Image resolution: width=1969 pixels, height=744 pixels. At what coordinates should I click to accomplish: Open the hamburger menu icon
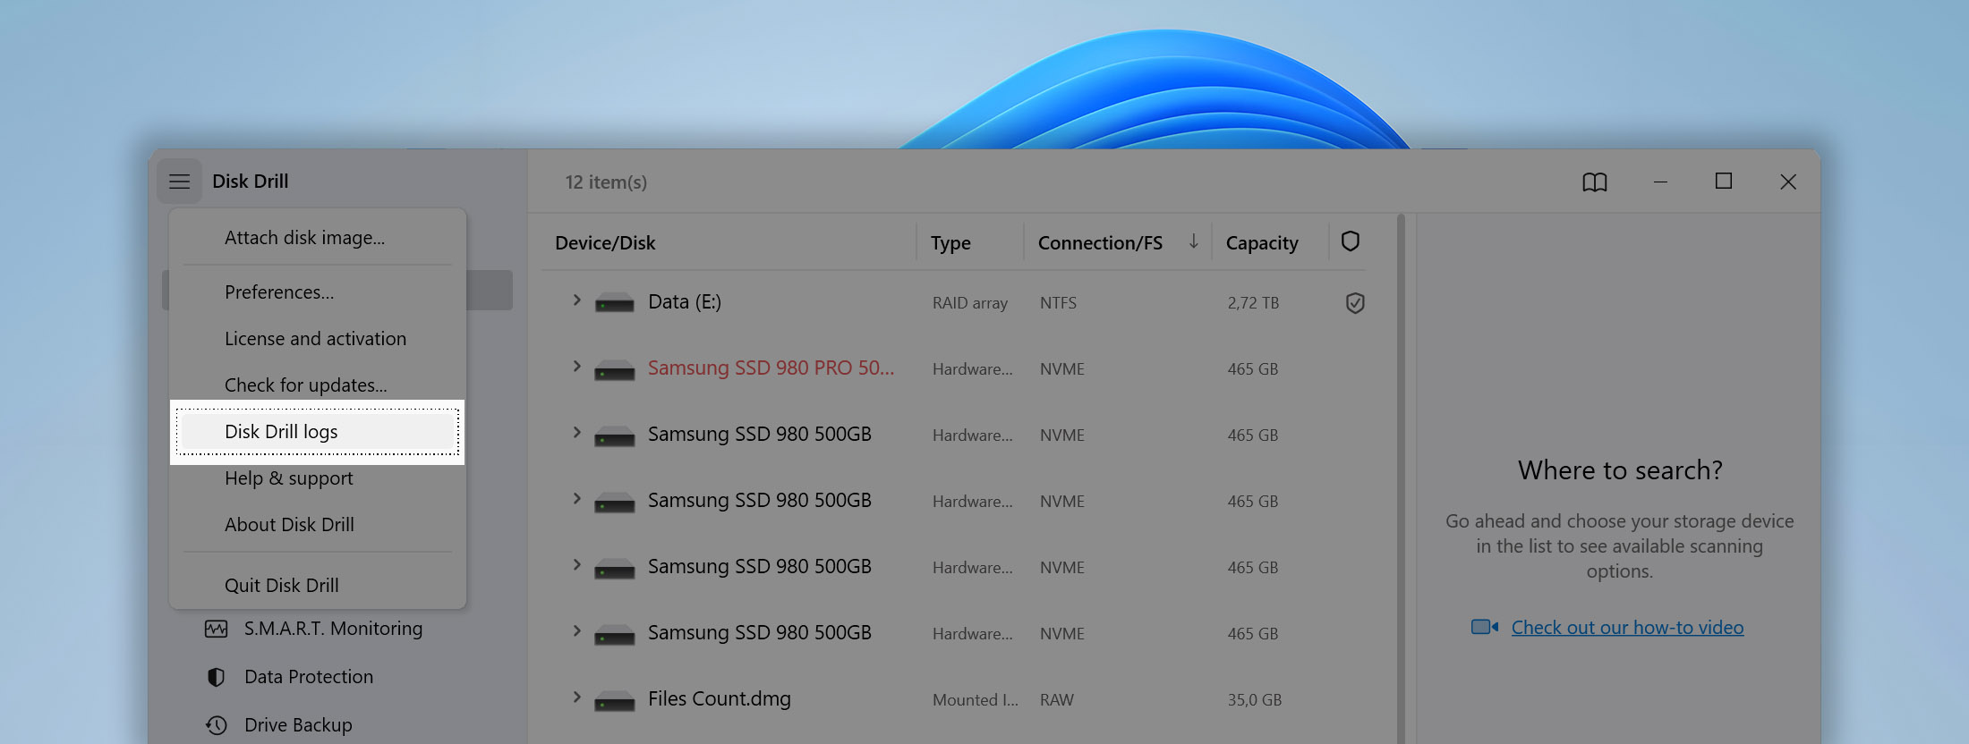tap(179, 182)
